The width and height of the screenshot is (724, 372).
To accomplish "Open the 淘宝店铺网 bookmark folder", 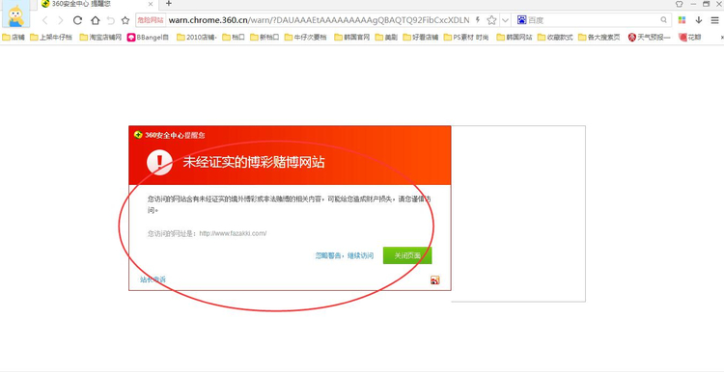I will click(x=100, y=38).
